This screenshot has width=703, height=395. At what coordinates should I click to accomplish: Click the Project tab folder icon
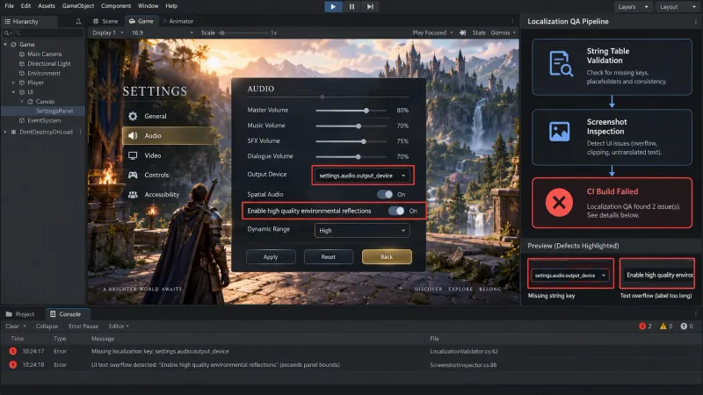point(9,314)
